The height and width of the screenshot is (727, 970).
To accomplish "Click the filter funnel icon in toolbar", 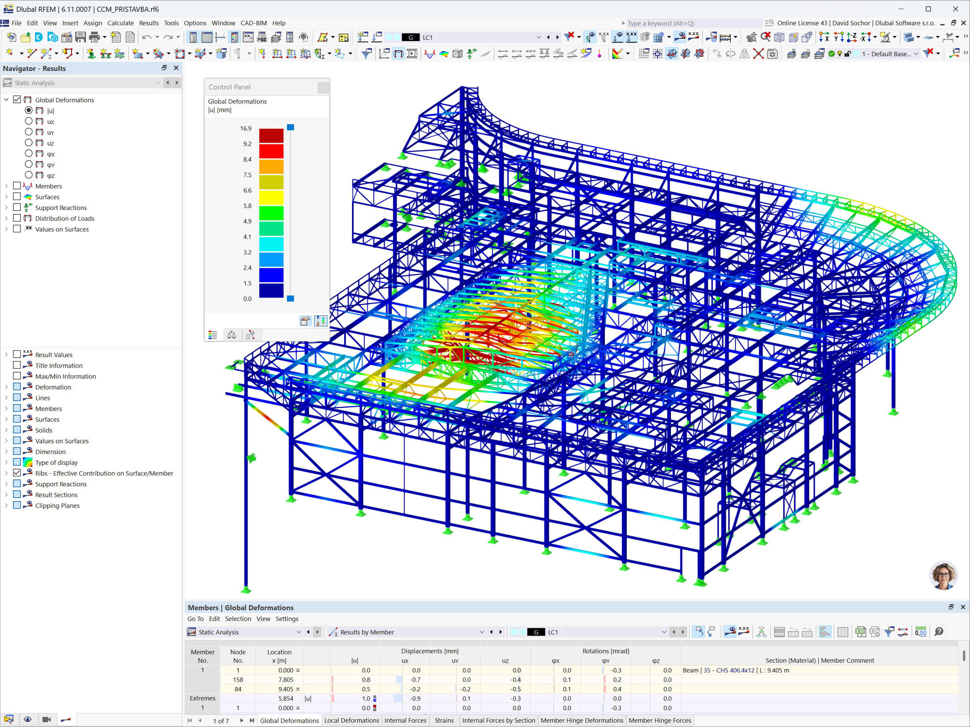I will click(x=366, y=54).
